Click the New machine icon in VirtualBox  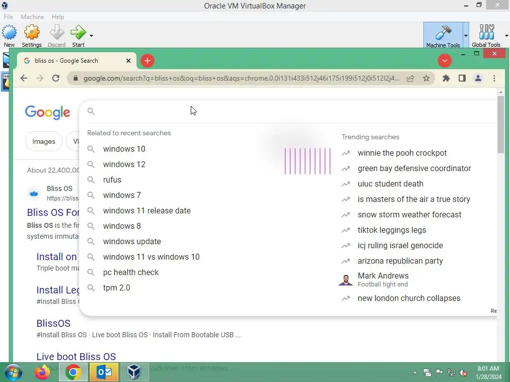[9, 32]
